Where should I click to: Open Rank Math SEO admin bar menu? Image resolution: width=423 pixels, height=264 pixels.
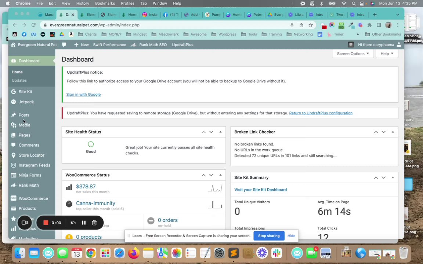149,45
